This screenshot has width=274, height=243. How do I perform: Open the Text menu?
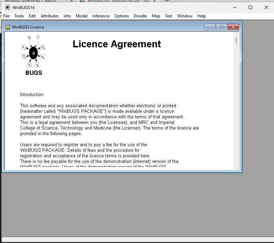coord(168,16)
